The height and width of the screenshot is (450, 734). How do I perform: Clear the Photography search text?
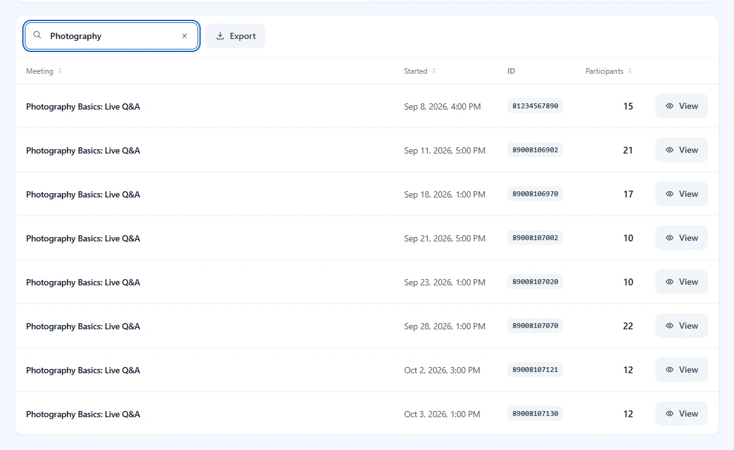tap(185, 36)
